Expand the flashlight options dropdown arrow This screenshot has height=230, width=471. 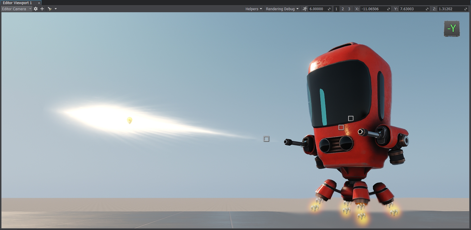(56, 9)
